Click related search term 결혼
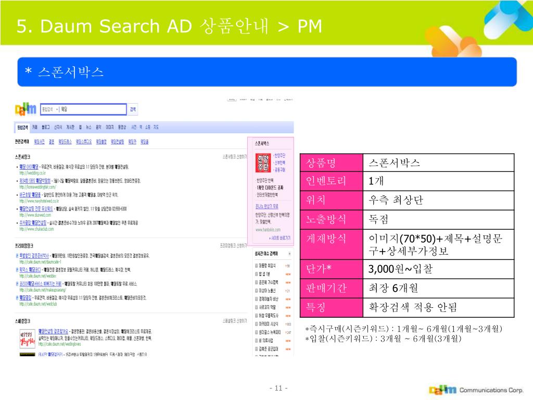This screenshot has height=400, width=533. click(x=52, y=142)
